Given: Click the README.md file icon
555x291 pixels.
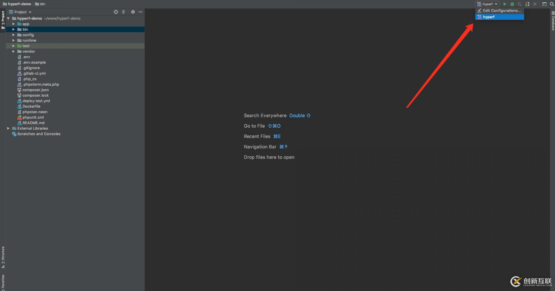Looking at the screenshot, I should click(x=19, y=123).
